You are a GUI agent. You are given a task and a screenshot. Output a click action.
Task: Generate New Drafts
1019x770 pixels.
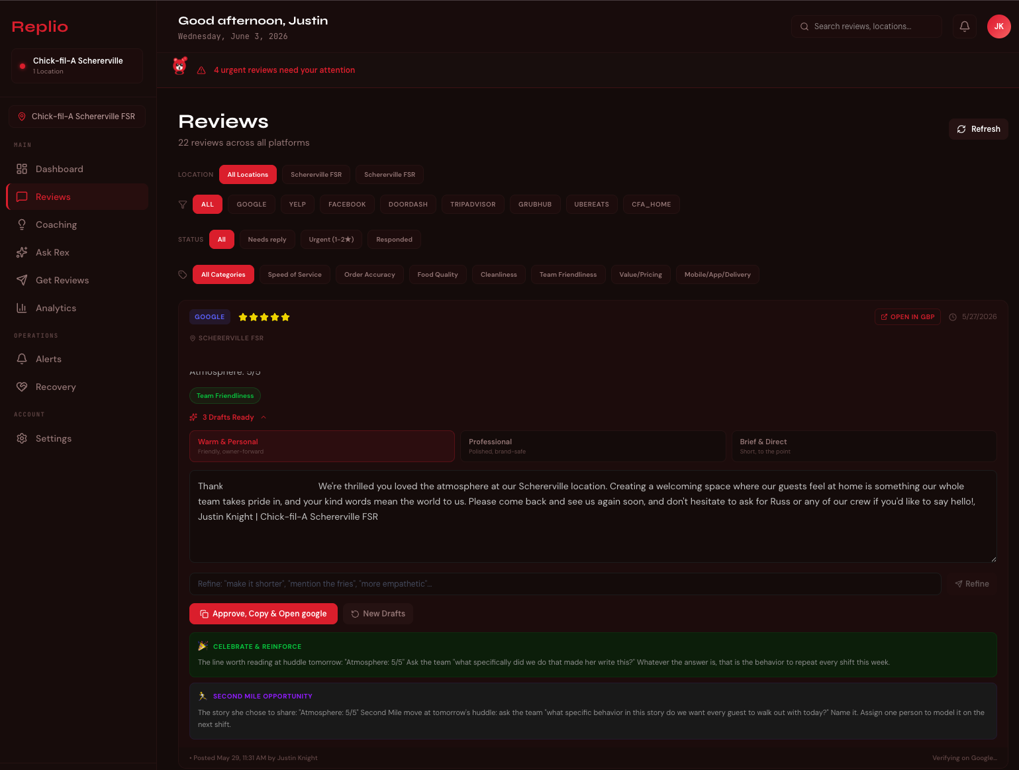(378, 614)
